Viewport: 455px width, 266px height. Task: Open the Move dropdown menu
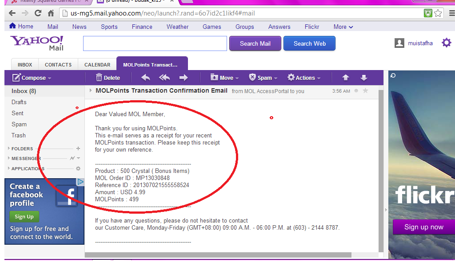pos(224,78)
